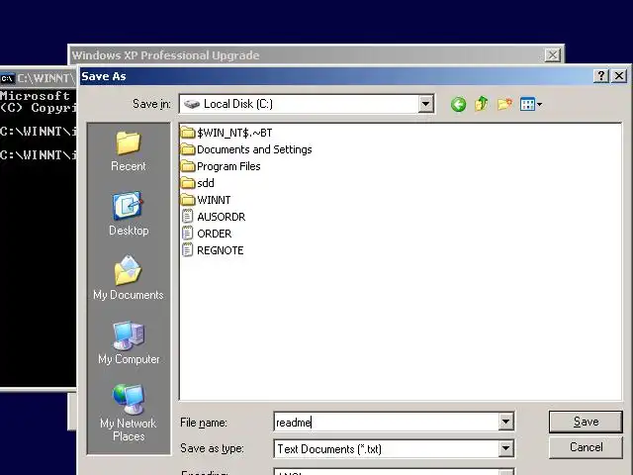The width and height of the screenshot is (633, 475).
Task: Select the WINNT folder
Action: click(206, 200)
